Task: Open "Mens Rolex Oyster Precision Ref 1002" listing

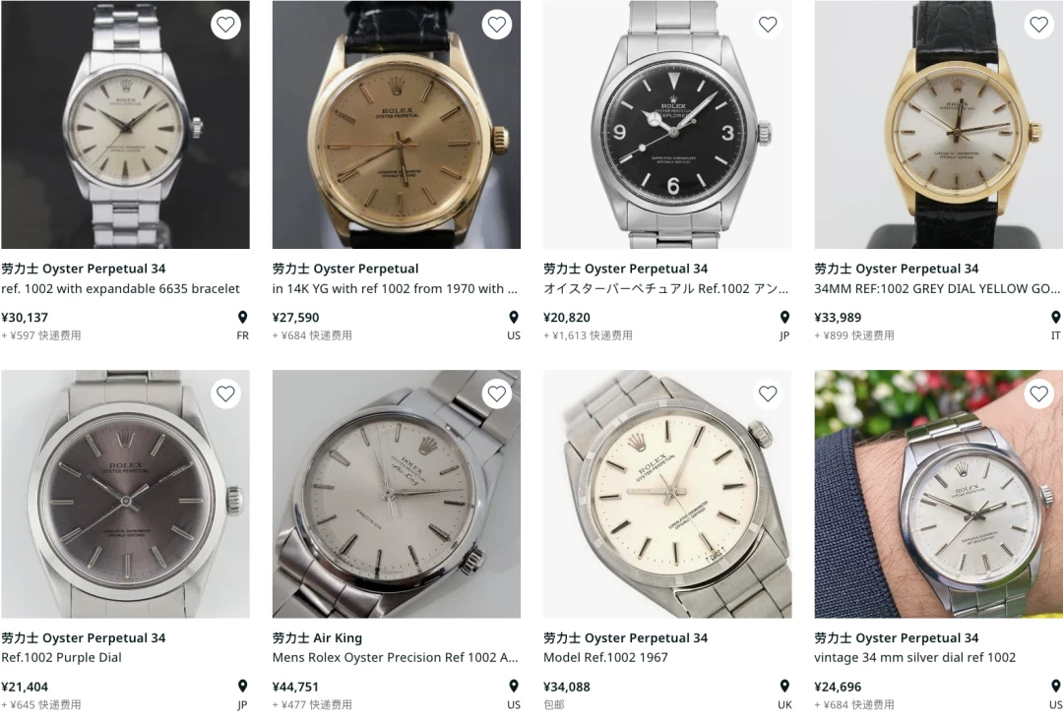Action: point(396,658)
